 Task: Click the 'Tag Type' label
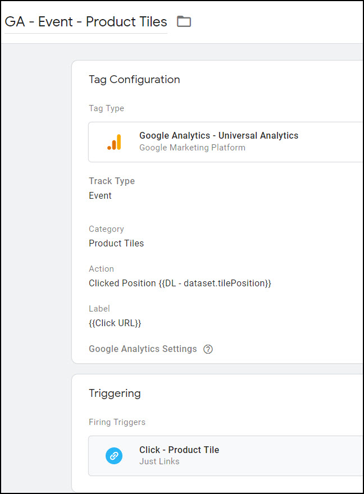point(107,108)
